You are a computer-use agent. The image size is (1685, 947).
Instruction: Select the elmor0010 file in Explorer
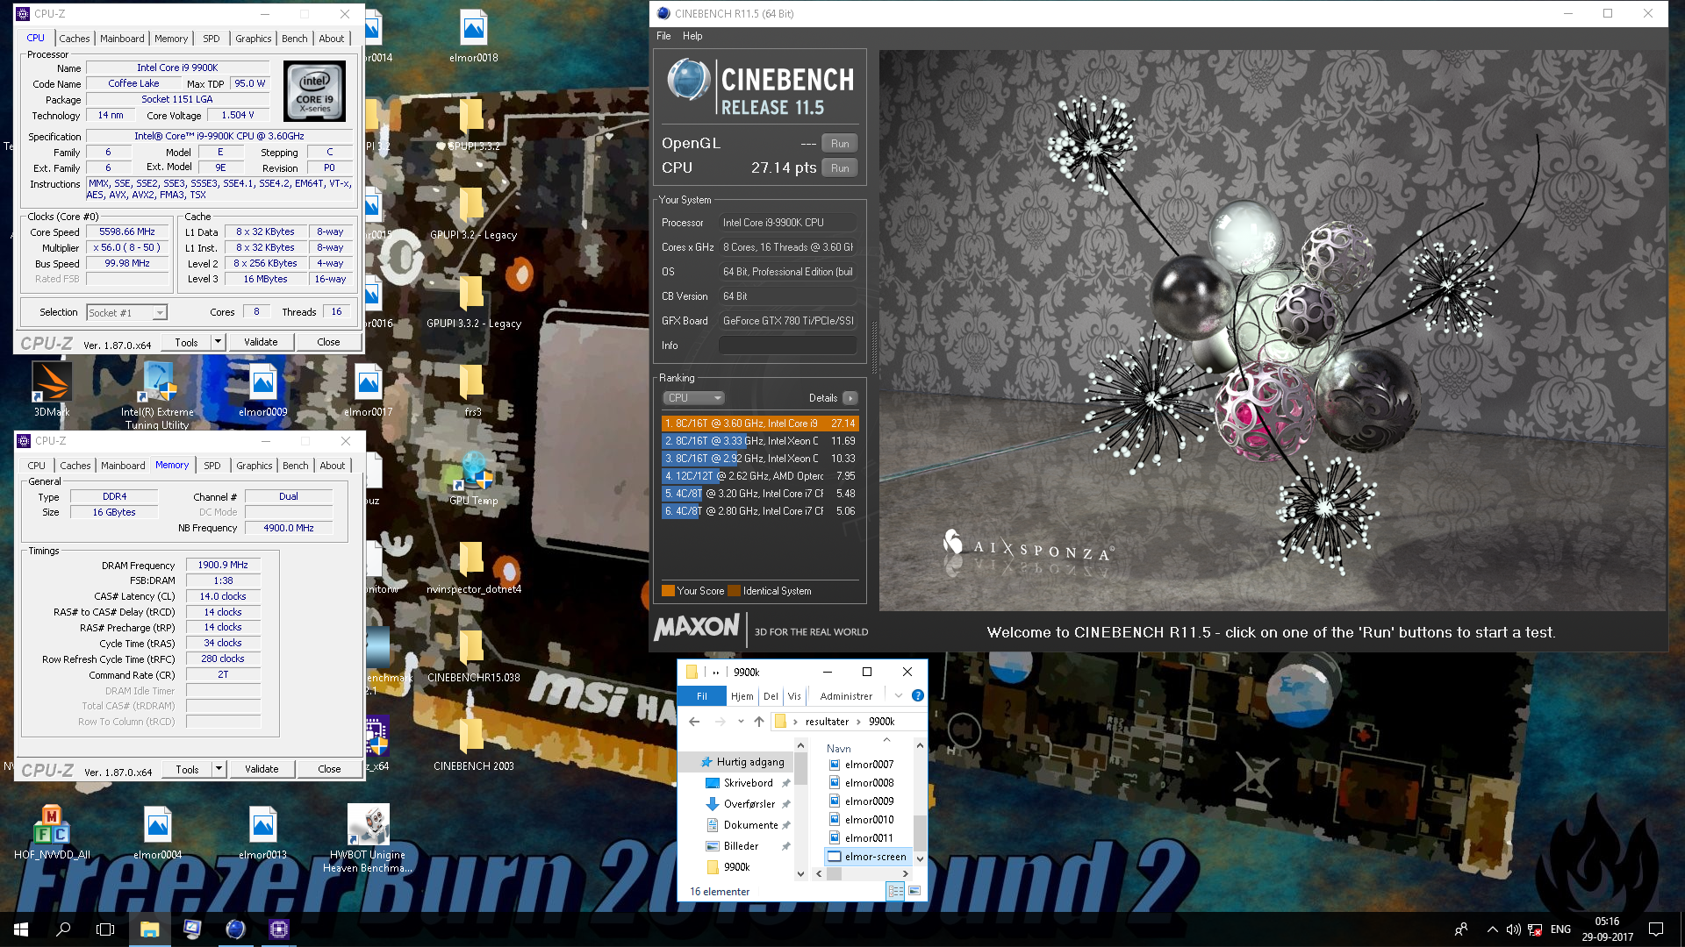pos(862,820)
